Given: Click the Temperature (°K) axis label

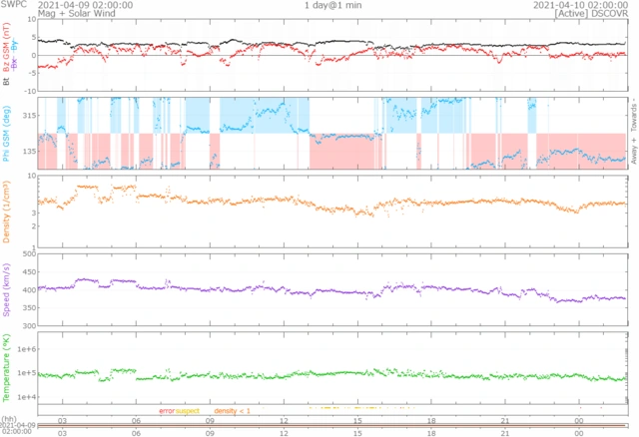Looking at the screenshot, I should coord(8,367).
